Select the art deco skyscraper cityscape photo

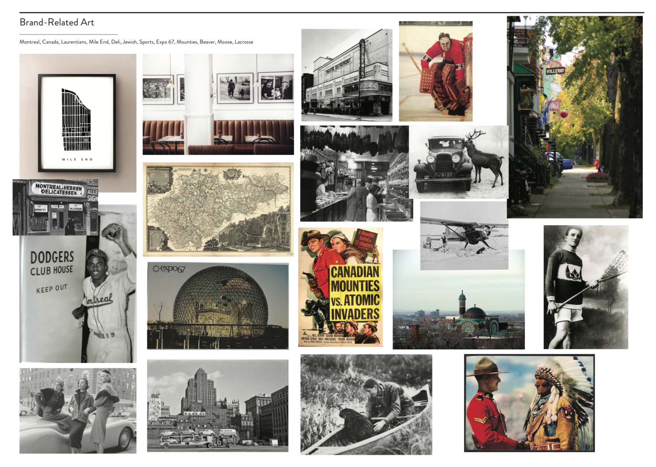(x=218, y=406)
